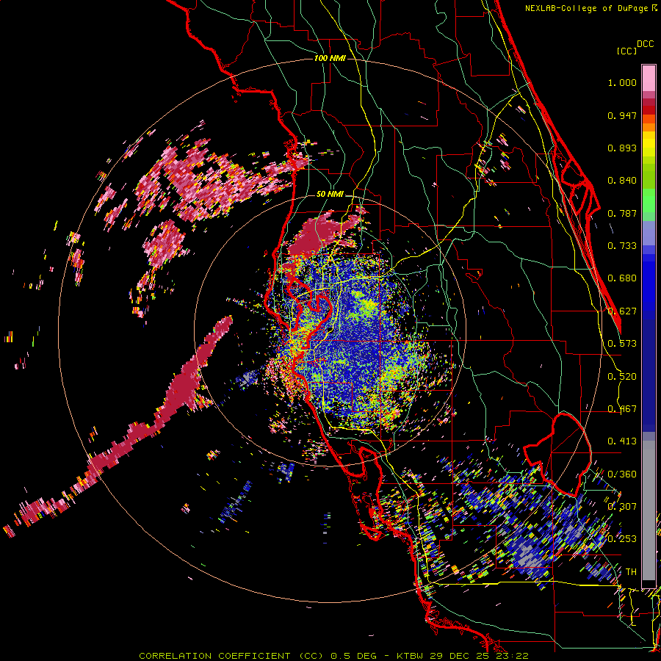Click the 0.733 legend value
Screen dimensions: 661x661
pos(622,246)
